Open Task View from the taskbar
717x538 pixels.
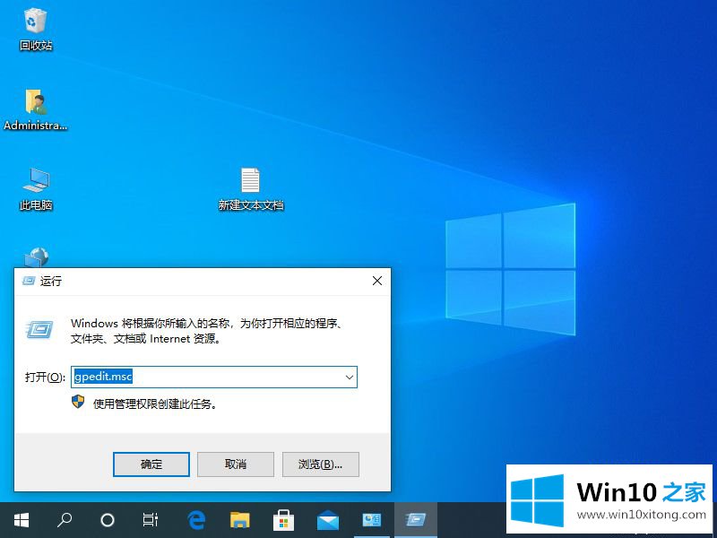coord(151,519)
